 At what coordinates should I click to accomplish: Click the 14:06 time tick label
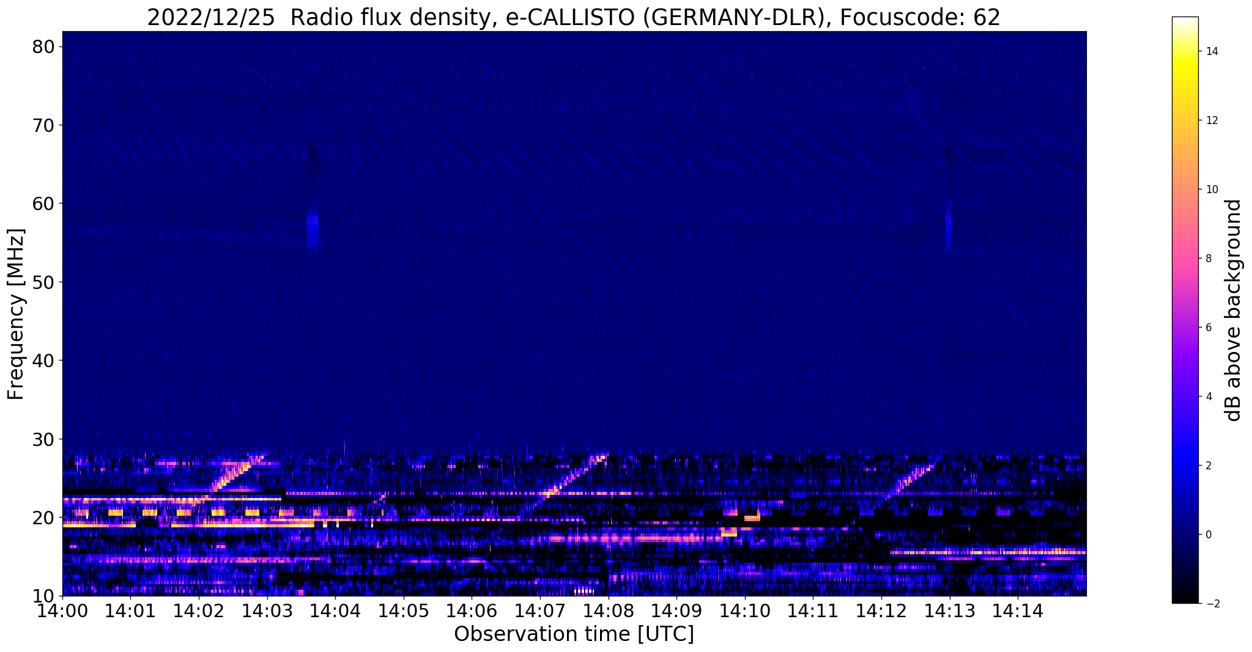[472, 610]
